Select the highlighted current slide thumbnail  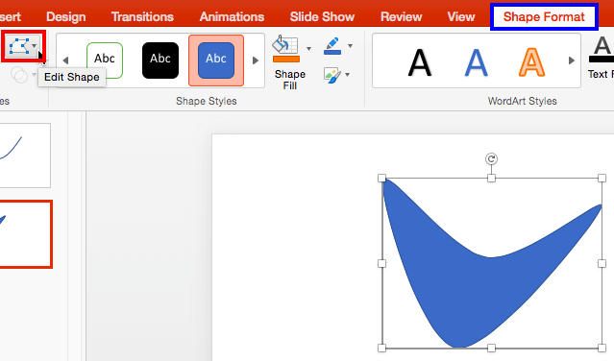coord(26,234)
